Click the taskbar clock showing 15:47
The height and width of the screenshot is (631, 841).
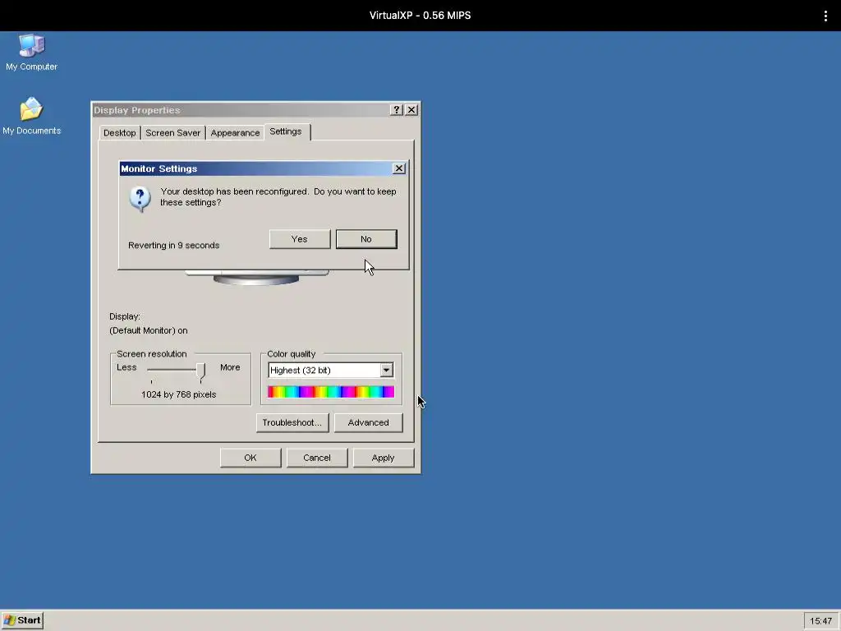click(x=821, y=621)
